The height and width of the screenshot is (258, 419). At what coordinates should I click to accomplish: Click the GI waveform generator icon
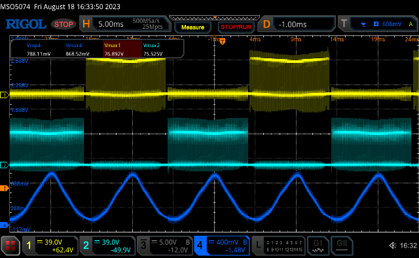318,246
